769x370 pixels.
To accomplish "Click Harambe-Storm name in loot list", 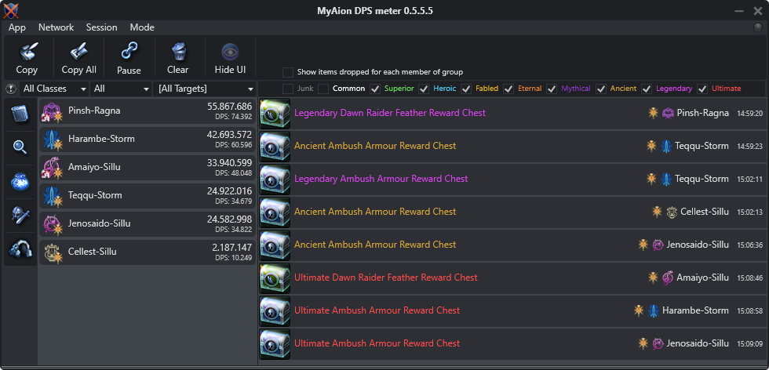I will click(x=695, y=310).
